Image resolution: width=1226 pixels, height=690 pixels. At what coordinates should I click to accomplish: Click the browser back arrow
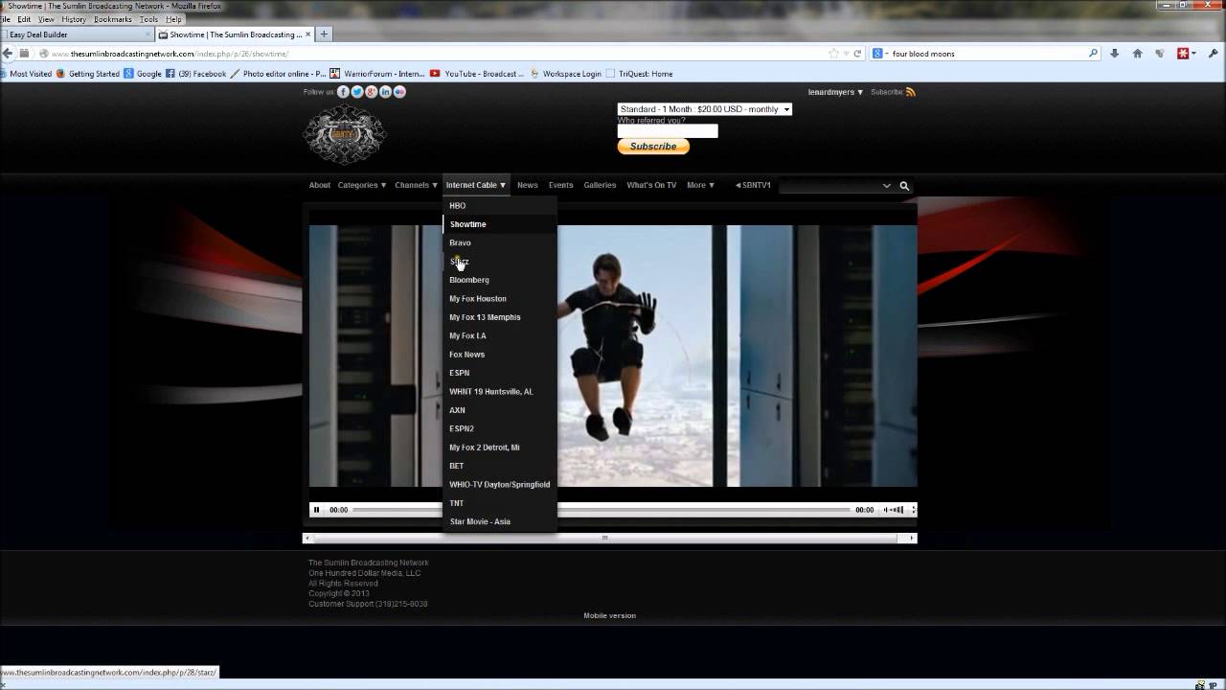[9, 54]
